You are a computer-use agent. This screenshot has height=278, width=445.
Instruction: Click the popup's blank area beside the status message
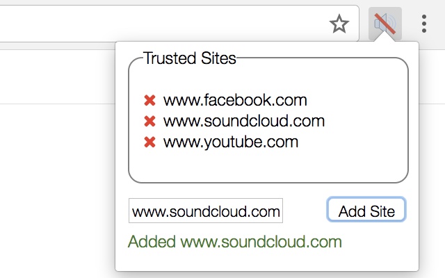[x=381, y=243]
